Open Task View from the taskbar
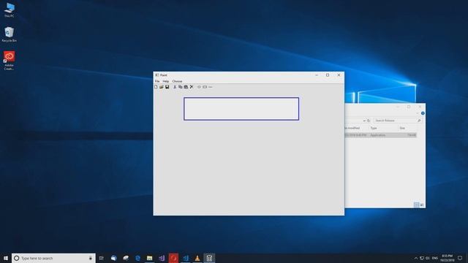Screen dimensions: 468x263 pyautogui.click(x=102, y=258)
